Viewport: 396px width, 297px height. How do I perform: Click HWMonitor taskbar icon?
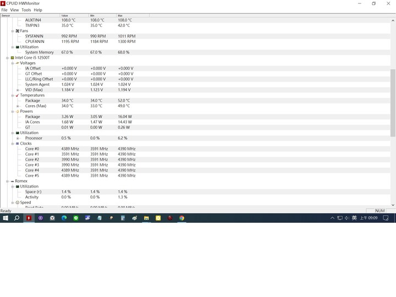(x=29, y=218)
